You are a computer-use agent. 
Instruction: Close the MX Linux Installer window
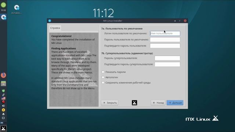pos(185,21)
